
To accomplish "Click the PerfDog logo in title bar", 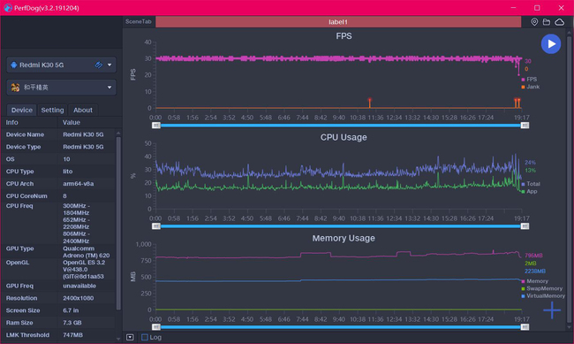I will [x=8, y=8].
